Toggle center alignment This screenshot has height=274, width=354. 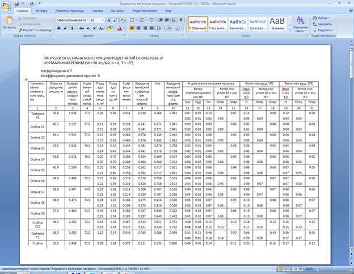pyautogui.click(x=138, y=28)
